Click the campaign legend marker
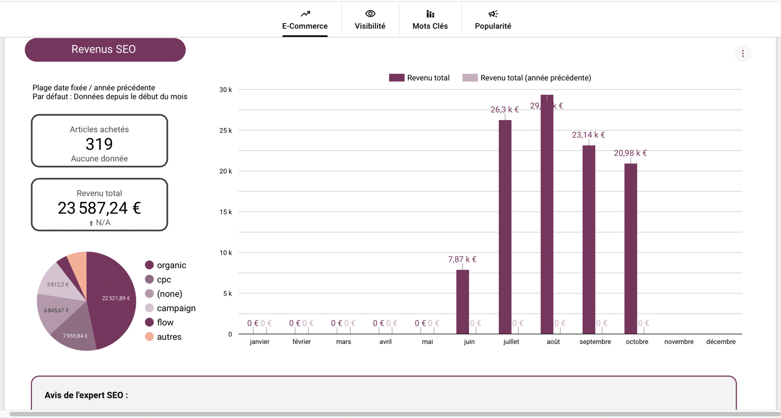The width and height of the screenshot is (781, 418). (149, 308)
